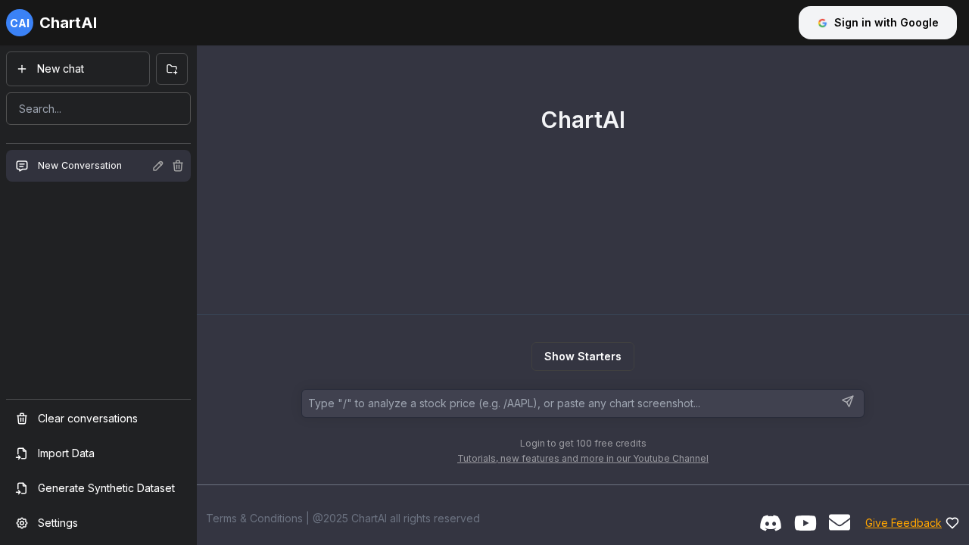Open the ChartAI YouTube channel icon
969x545 pixels.
tap(805, 523)
